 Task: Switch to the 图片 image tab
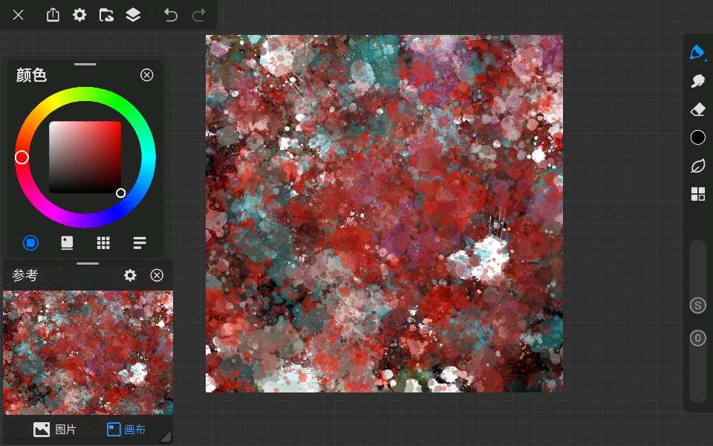tap(55, 429)
